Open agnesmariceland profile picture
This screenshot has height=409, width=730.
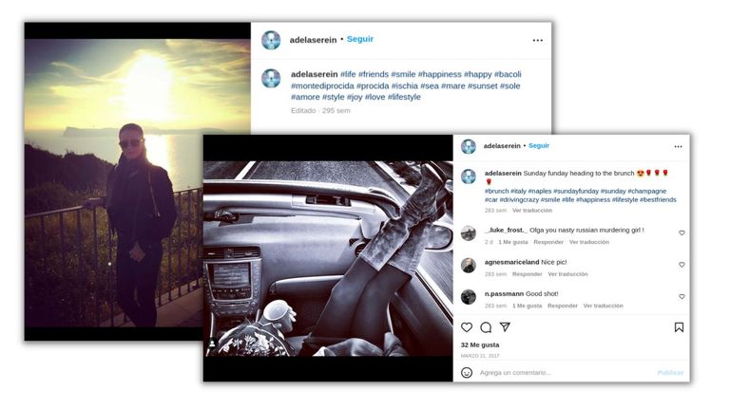[x=469, y=266]
